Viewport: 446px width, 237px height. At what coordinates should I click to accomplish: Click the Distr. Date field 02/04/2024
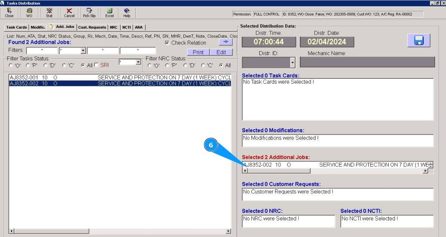point(327,42)
